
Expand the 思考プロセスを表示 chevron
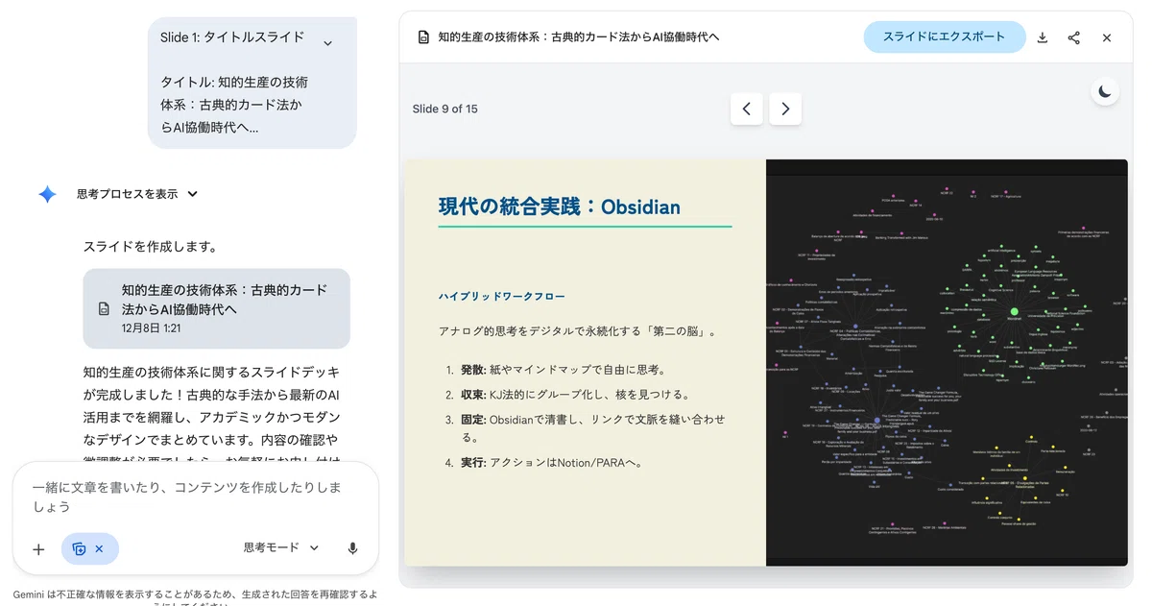(193, 194)
